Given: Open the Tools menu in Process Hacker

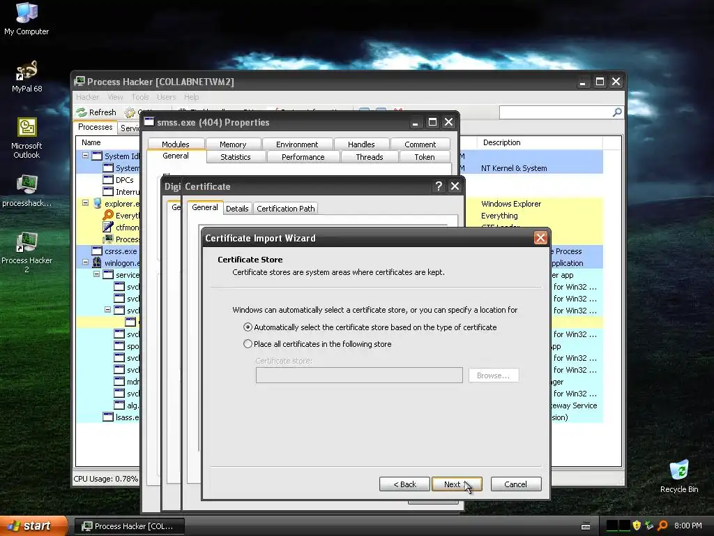Looking at the screenshot, I should coord(140,97).
